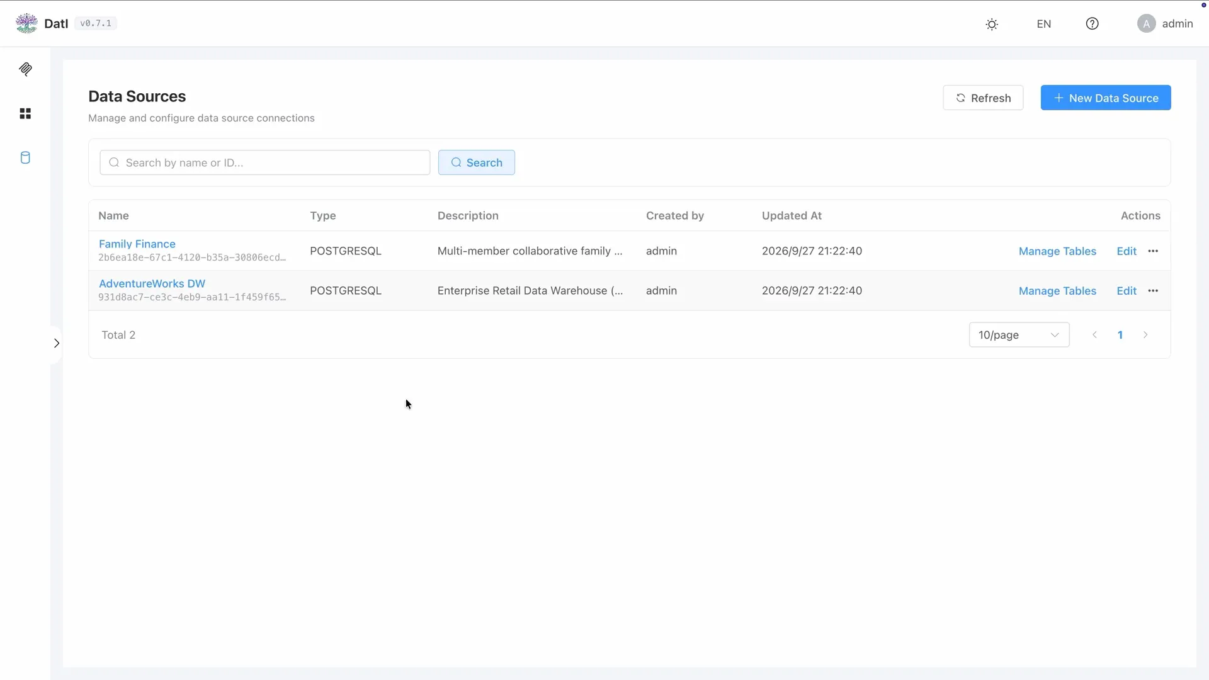This screenshot has height=680, width=1209.
Task: Click the Multi-member collaborative family description
Action: 530,251
